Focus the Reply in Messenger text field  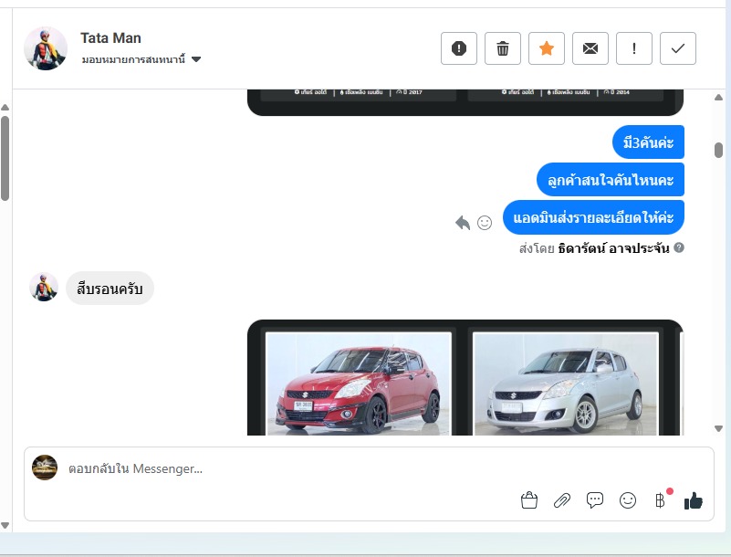[369, 468]
